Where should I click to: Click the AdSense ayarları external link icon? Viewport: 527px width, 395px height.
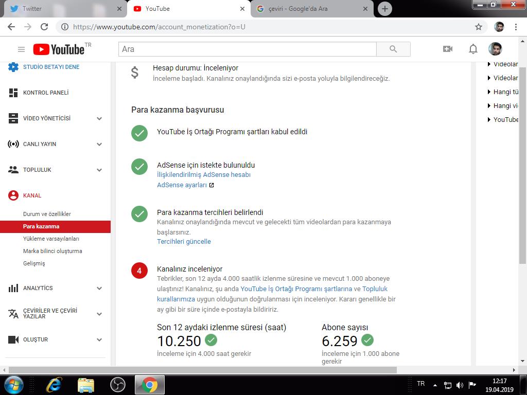point(212,185)
